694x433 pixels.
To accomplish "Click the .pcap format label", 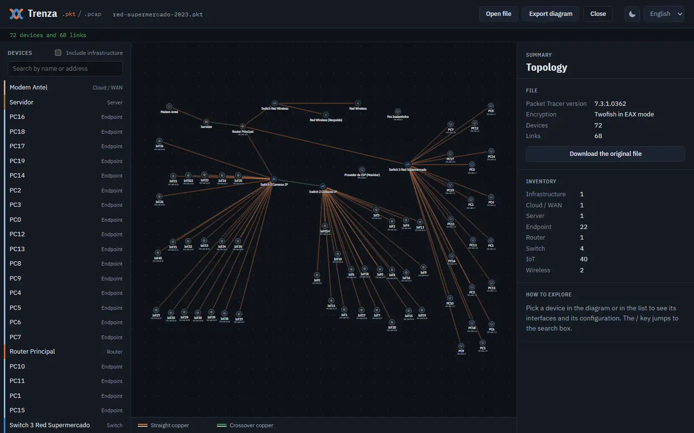I will (x=93, y=14).
